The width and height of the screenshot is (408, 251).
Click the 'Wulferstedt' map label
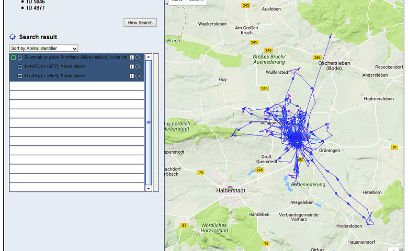tap(278, 72)
